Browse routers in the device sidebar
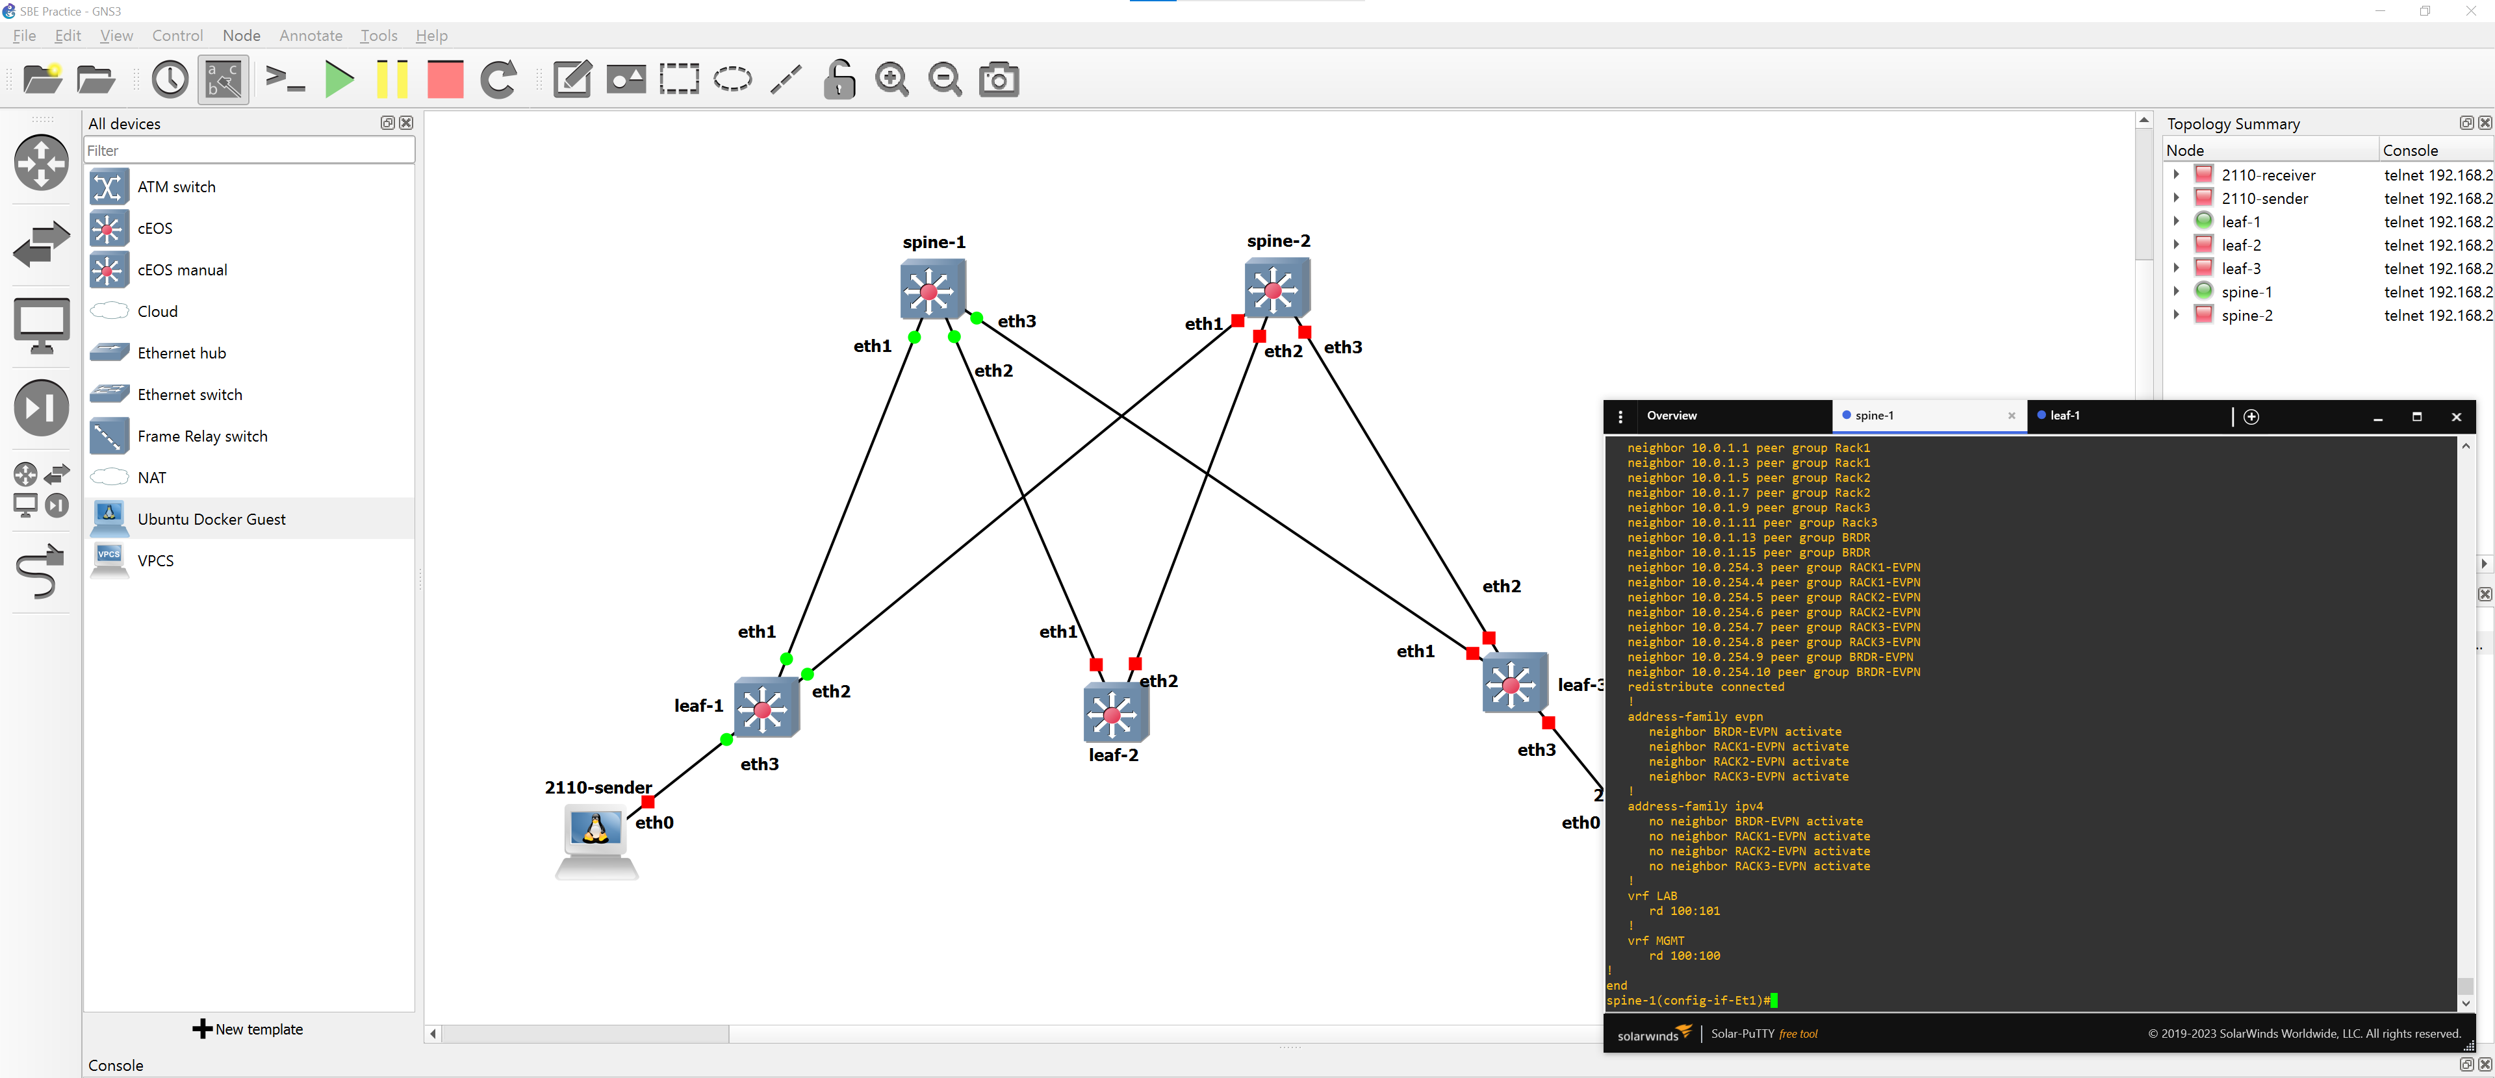The width and height of the screenshot is (2495, 1078). 42,162
